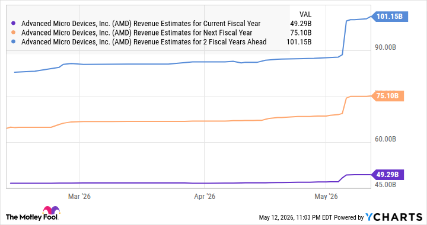Click the 60.00B y-axis label

[385, 139]
